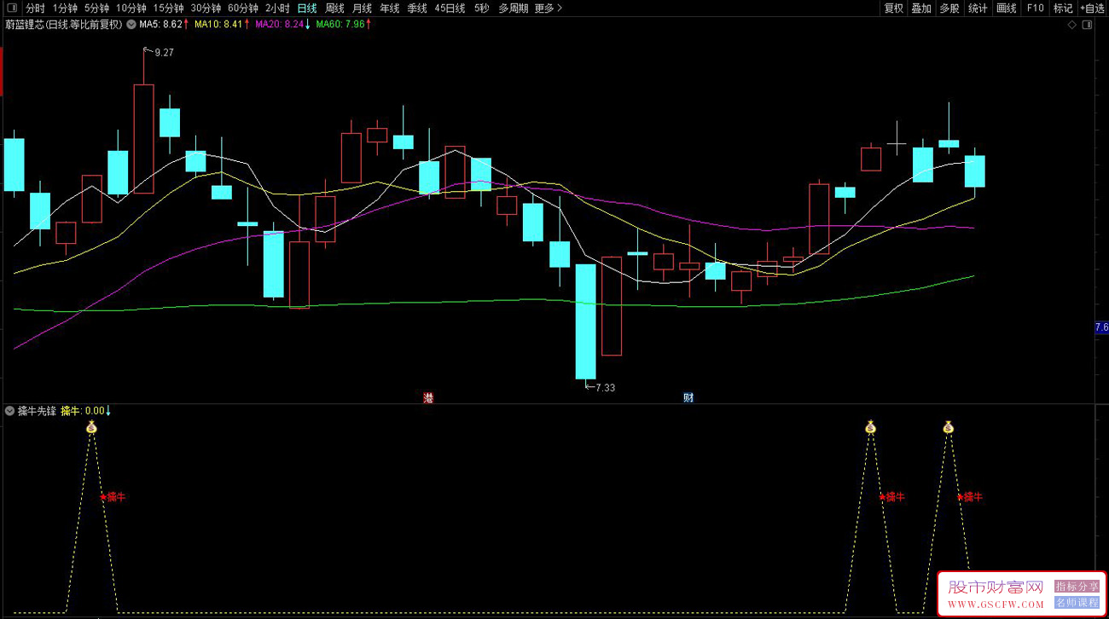Click the rightmost red 擒牛 signal label
This screenshot has height=619, width=1109.
click(970, 496)
